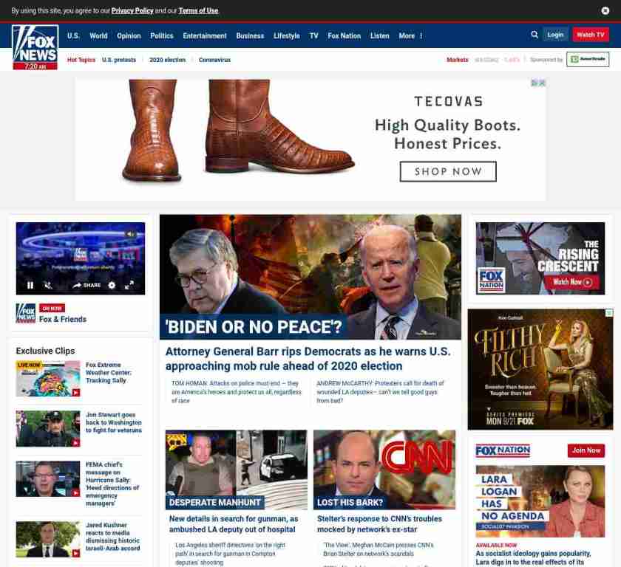Open the Coronavirus hot topic link
Screen dimensions: 621x567
tap(214, 60)
